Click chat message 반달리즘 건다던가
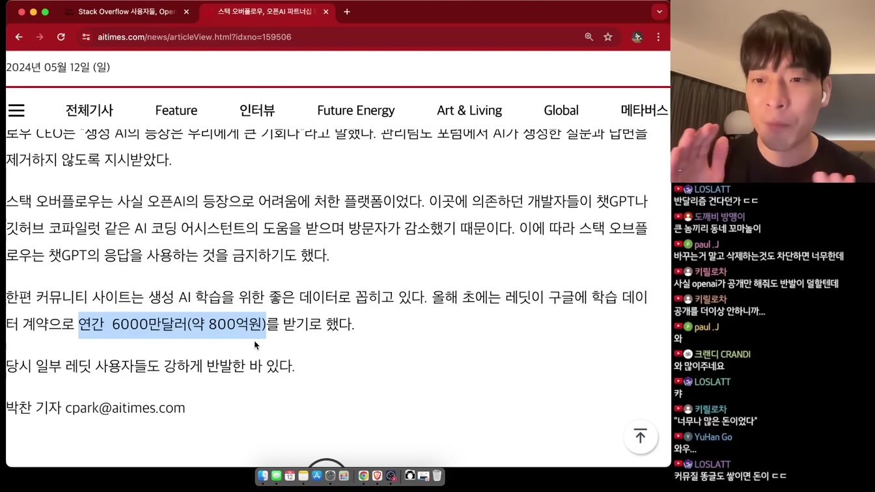 715,201
